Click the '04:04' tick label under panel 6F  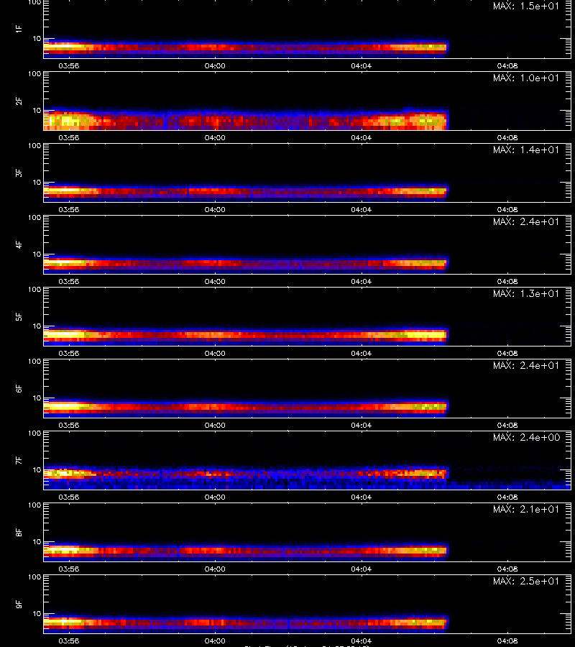click(x=362, y=426)
